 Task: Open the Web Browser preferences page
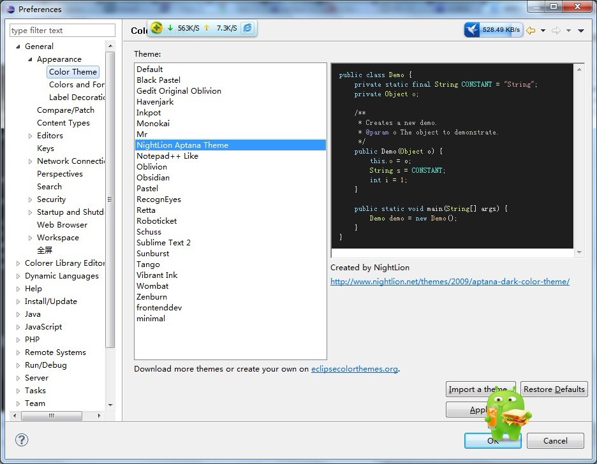[x=62, y=225]
